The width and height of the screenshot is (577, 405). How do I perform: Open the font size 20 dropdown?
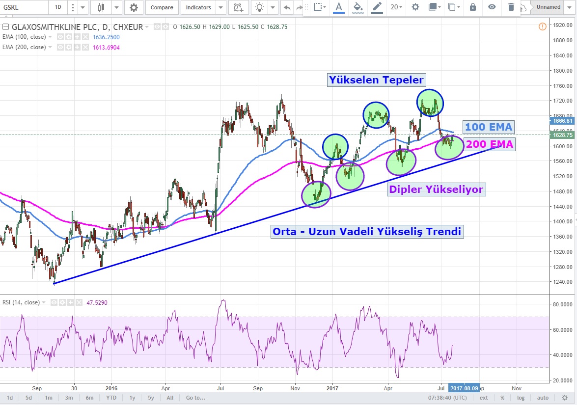tap(396, 7)
